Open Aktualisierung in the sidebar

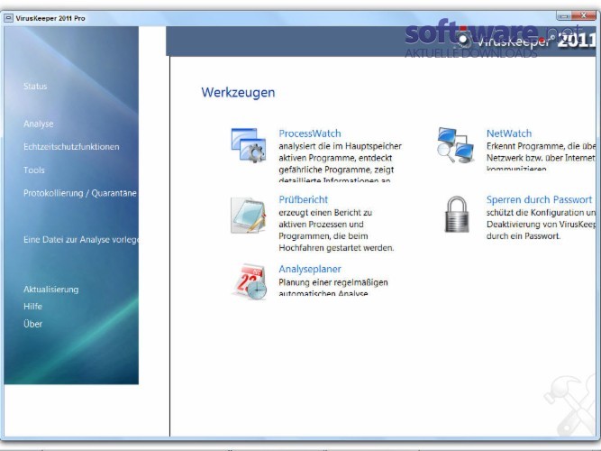pos(51,289)
